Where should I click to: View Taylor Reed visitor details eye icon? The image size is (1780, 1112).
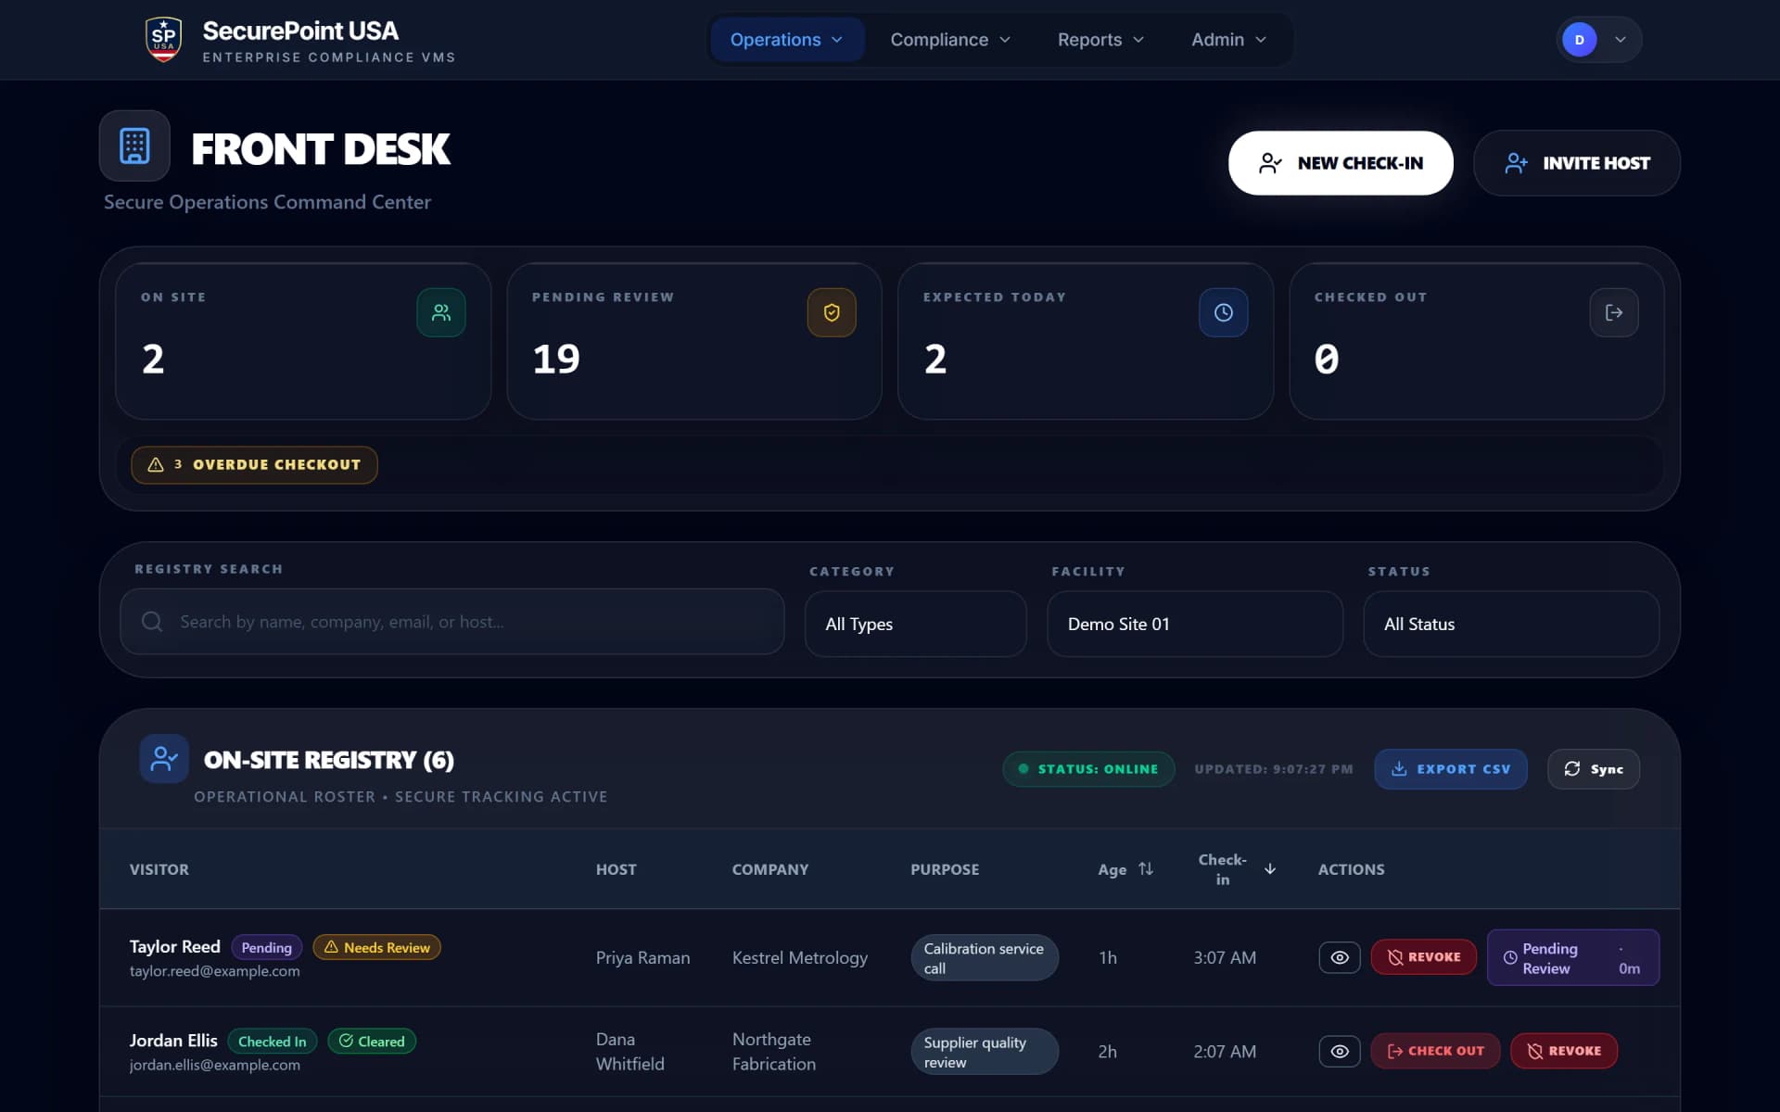click(x=1340, y=957)
